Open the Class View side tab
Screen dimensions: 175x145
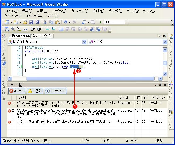(x=171, y=92)
